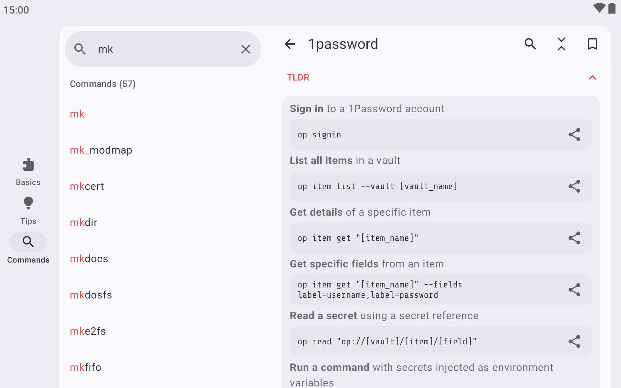Focus the command search field
The image size is (621, 388).
[163, 49]
